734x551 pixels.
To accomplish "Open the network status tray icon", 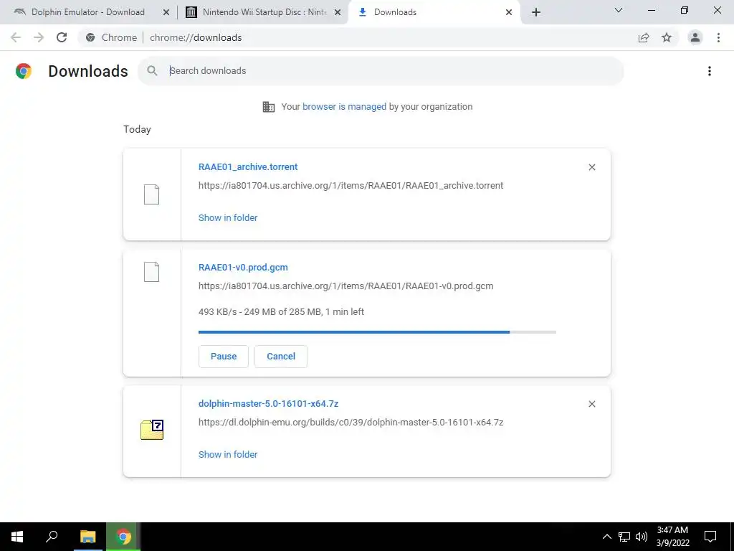I will pos(624,537).
